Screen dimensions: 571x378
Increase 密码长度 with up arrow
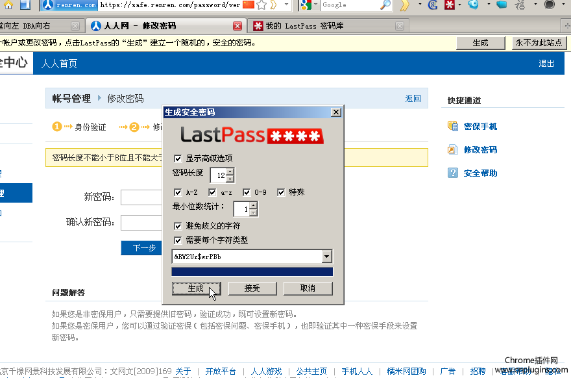pyautogui.click(x=230, y=171)
